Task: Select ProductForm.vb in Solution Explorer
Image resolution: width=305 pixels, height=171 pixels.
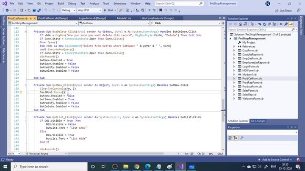Action: point(252,86)
